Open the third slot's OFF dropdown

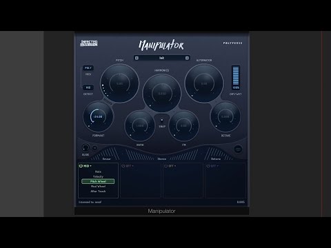[172, 166]
